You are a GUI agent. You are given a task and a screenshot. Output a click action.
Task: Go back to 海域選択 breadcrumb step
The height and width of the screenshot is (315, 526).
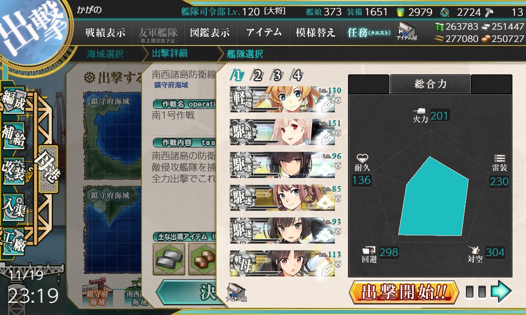tap(105, 54)
